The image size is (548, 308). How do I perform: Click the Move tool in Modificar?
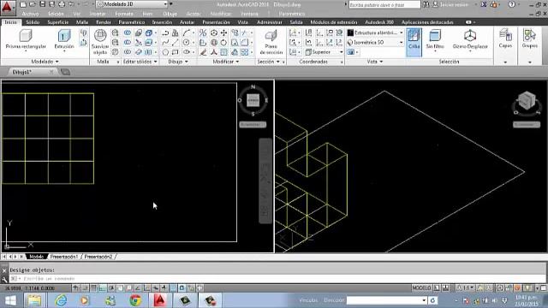(223, 33)
